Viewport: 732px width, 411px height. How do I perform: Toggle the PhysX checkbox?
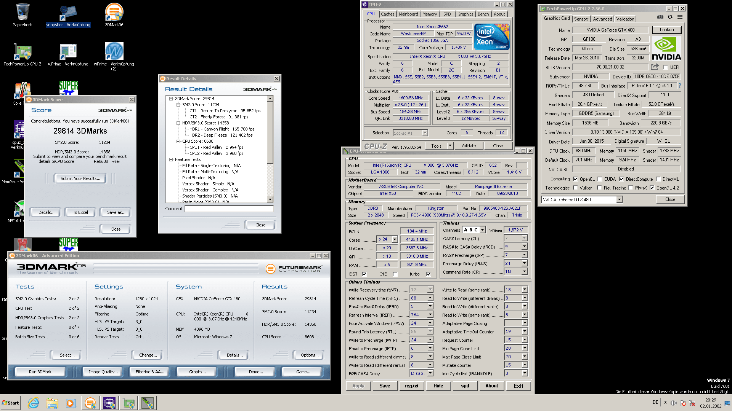click(631, 188)
